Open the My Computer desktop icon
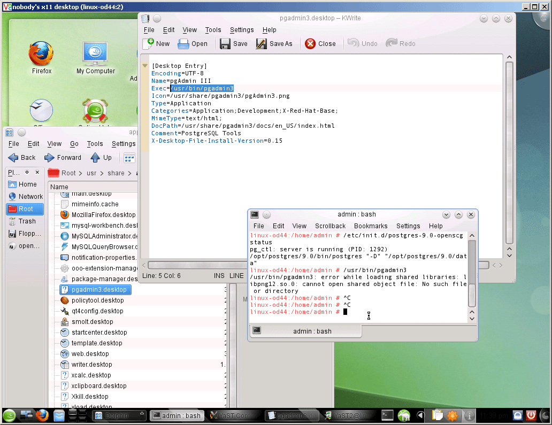This screenshot has height=425, width=552. tap(96, 58)
